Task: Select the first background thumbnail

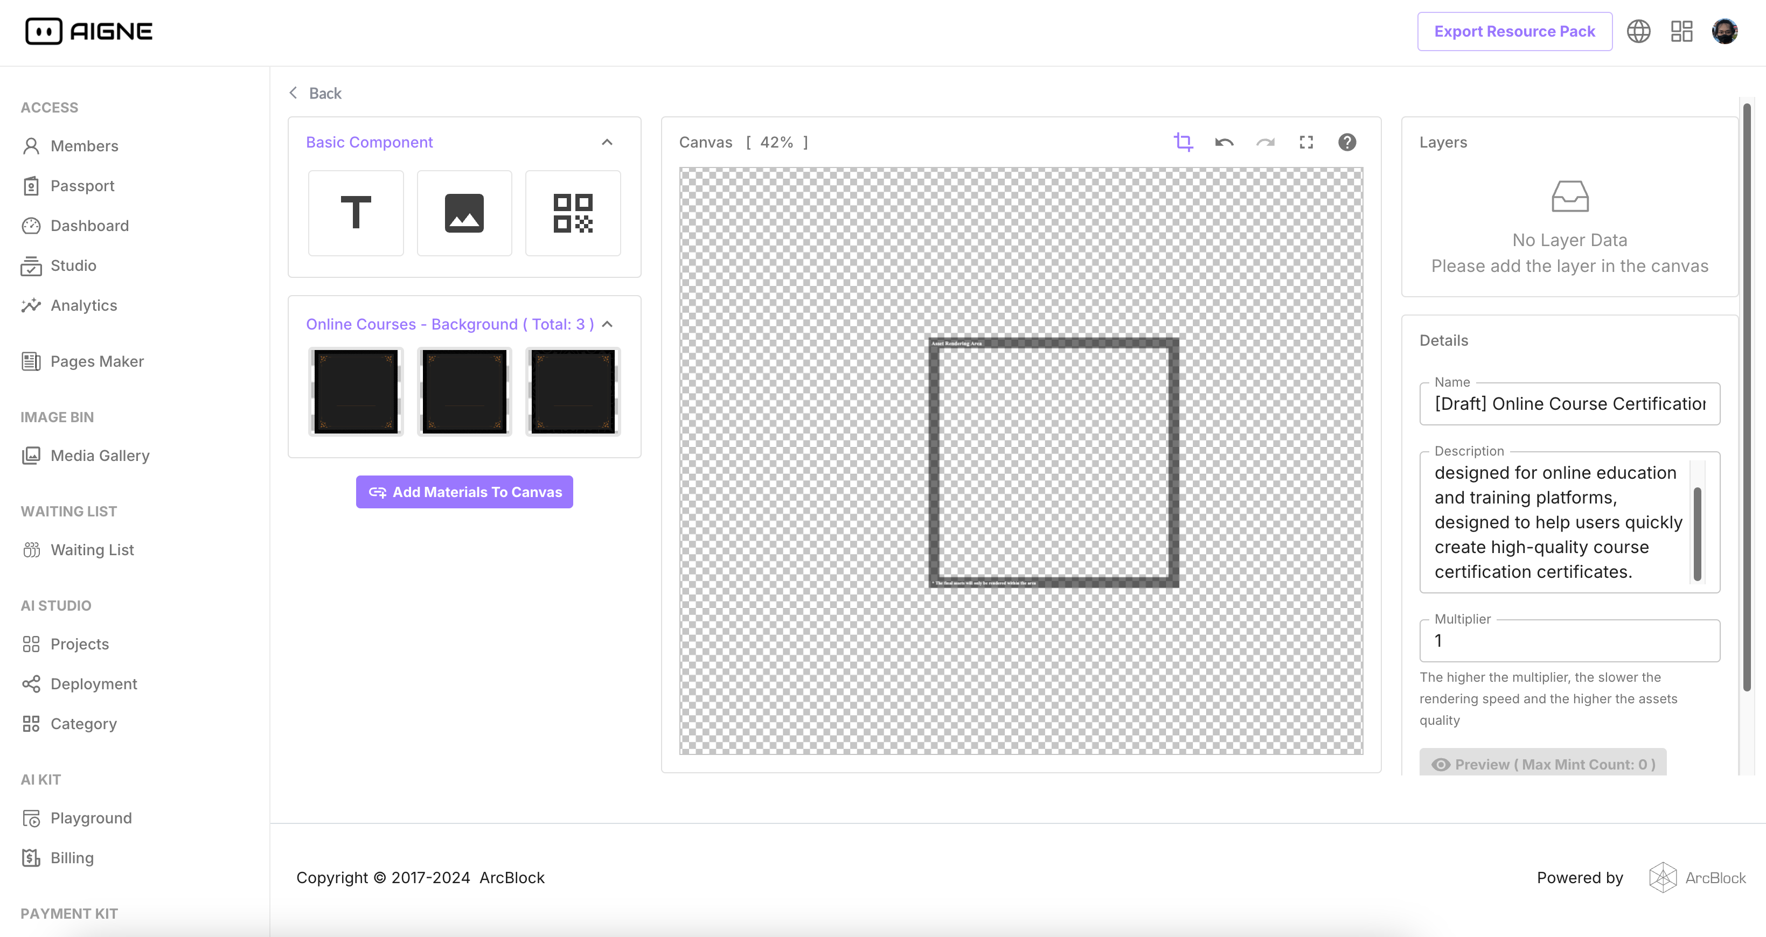Action: point(355,391)
